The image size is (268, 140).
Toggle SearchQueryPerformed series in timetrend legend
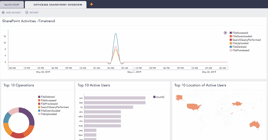[246, 40]
